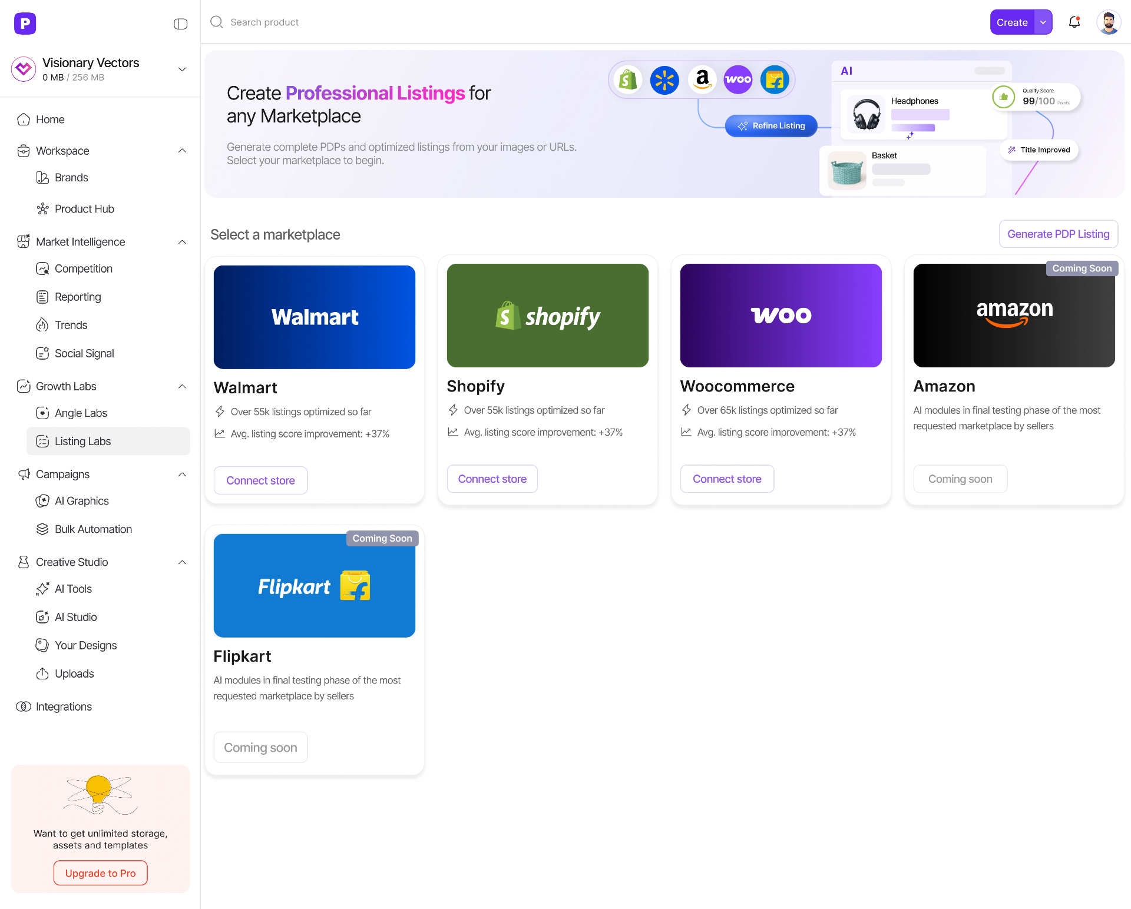This screenshot has width=1131, height=909.
Task: Click the purple P app logo
Action: click(25, 24)
